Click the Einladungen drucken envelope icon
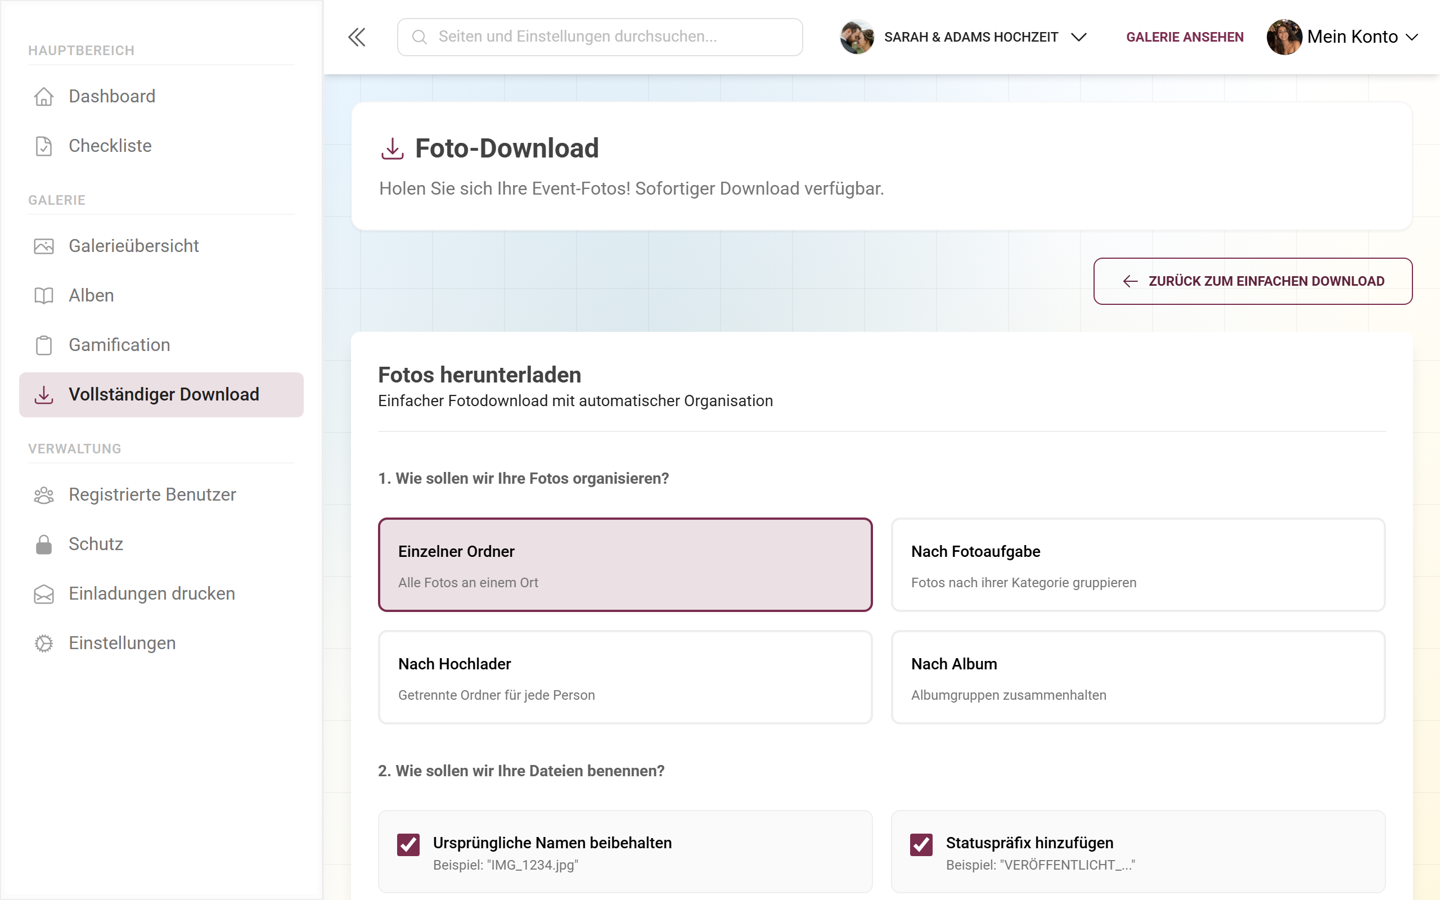This screenshot has width=1440, height=900. (x=43, y=593)
